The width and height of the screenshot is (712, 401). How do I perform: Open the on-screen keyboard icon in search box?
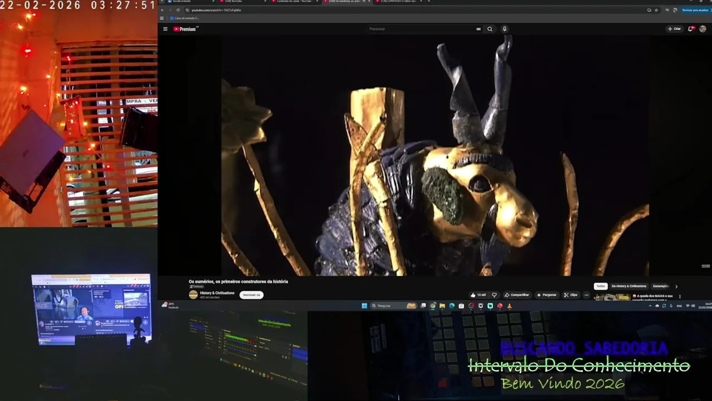[x=478, y=29]
